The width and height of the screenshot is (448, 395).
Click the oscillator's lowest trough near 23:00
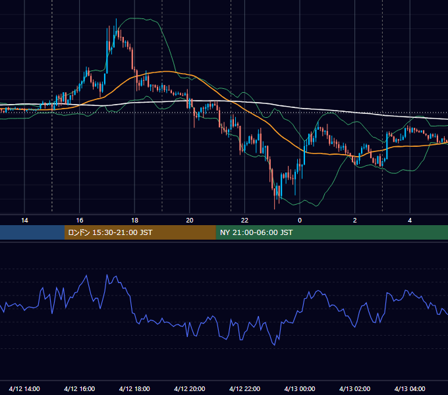pyautogui.click(x=275, y=345)
